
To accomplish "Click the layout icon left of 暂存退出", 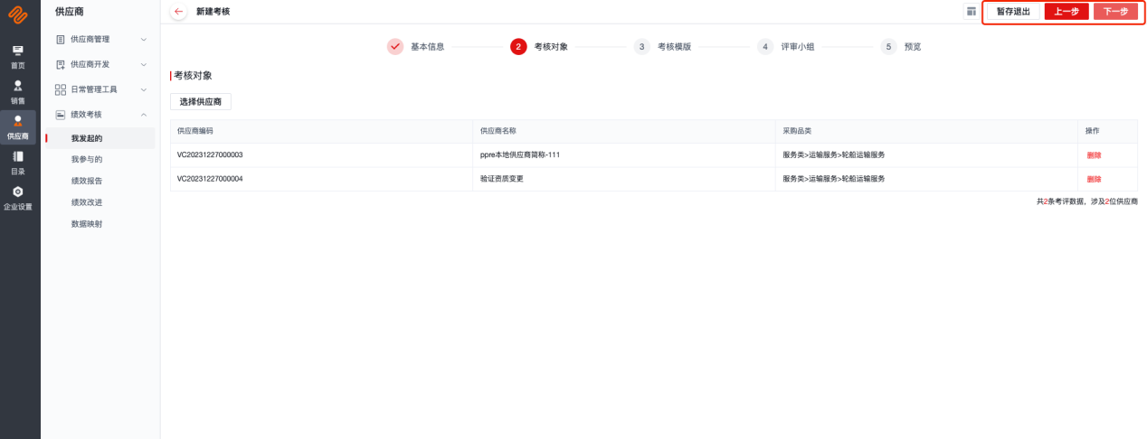I will click(972, 12).
